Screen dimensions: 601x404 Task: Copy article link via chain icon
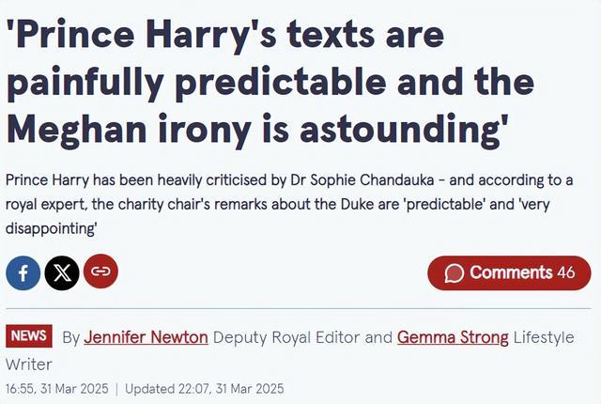point(100,272)
